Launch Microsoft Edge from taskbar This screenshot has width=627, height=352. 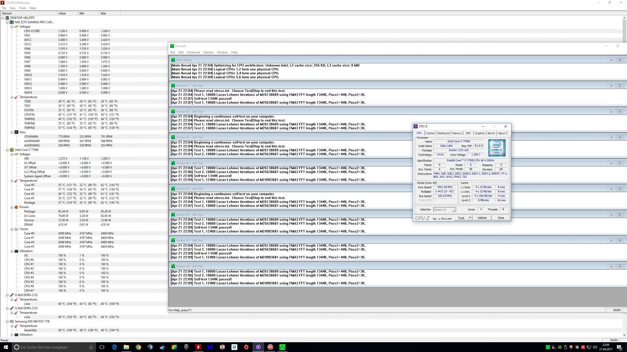[114, 347]
